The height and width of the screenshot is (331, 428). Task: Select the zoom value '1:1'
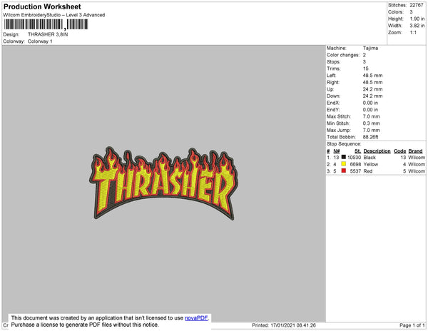(x=413, y=33)
